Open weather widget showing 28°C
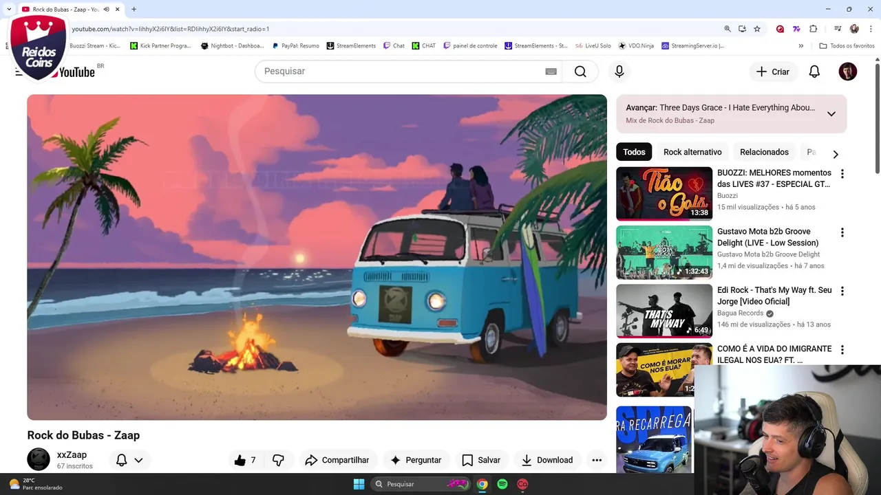Screen dimensions: 881x495 tap(36, 484)
